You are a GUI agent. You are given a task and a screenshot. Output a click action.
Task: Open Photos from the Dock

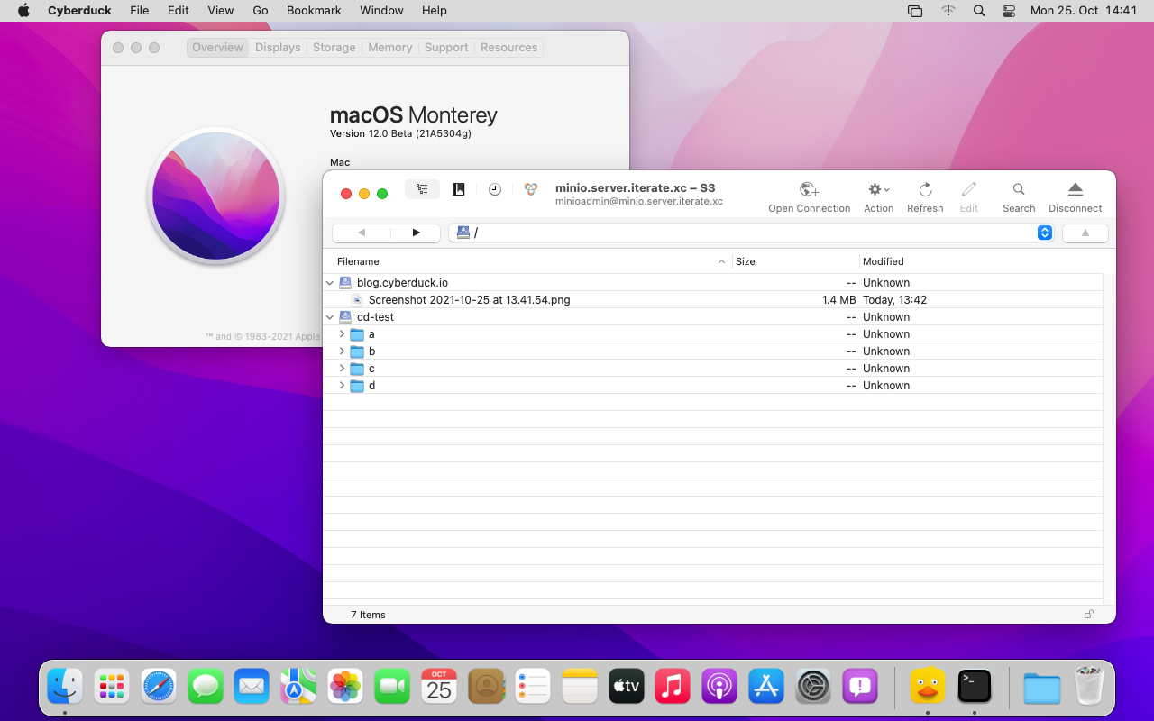[345, 687]
